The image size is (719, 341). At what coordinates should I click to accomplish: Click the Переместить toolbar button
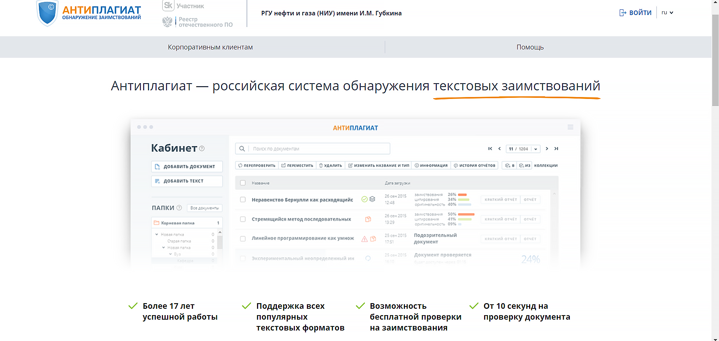[x=297, y=165]
